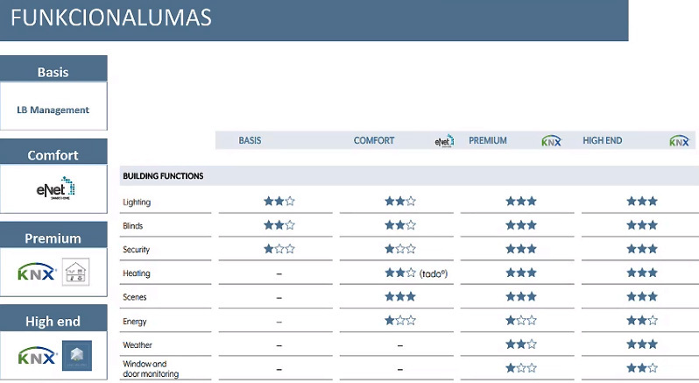Click Weather star rating in HIGH END column
Image resolution: width=699 pixels, height=383 pixels.
click(x=642, y=344)
